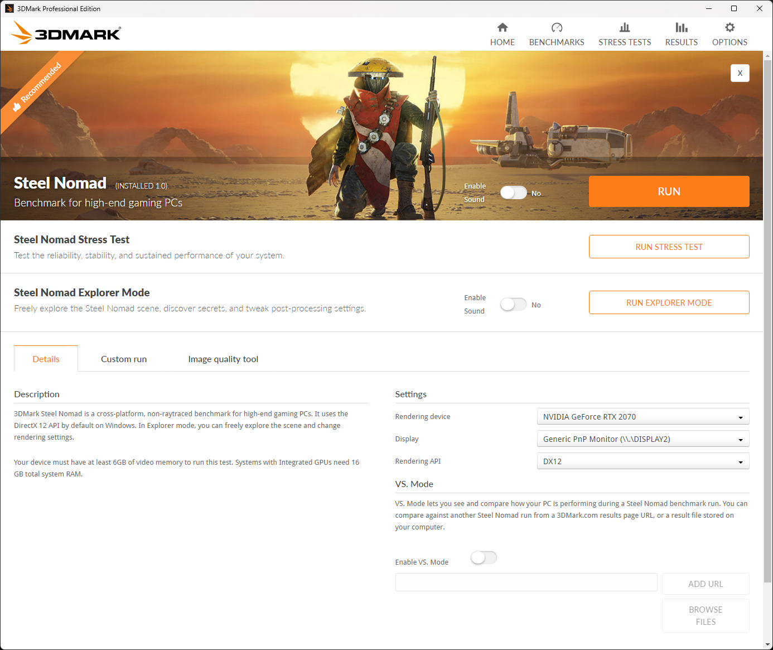Click the vertical scrollbar thumb
Screen dimensions: 773x650
point(768,321)
